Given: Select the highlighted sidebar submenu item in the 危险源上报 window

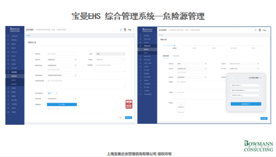Looking at the screenshot, I should tap(15, 76).
